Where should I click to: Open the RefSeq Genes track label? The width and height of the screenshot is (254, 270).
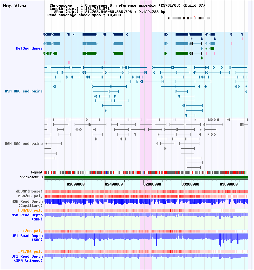(29, 48)
